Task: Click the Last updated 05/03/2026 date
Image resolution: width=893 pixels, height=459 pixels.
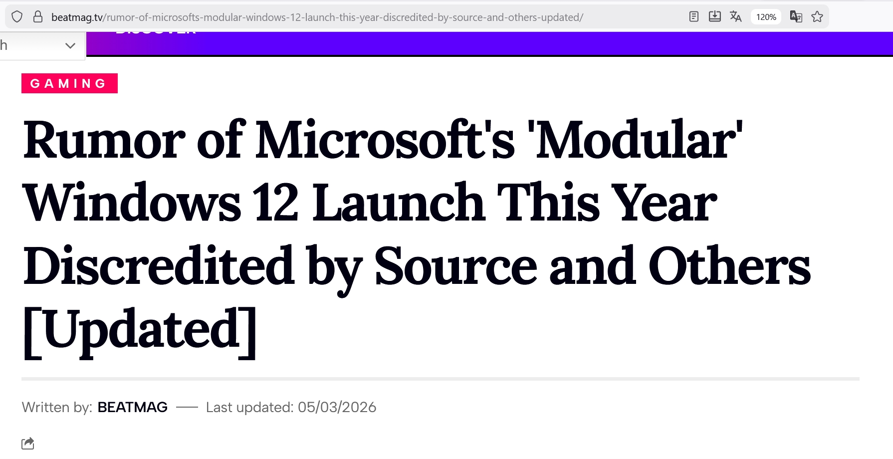Action: pos(291,407)
